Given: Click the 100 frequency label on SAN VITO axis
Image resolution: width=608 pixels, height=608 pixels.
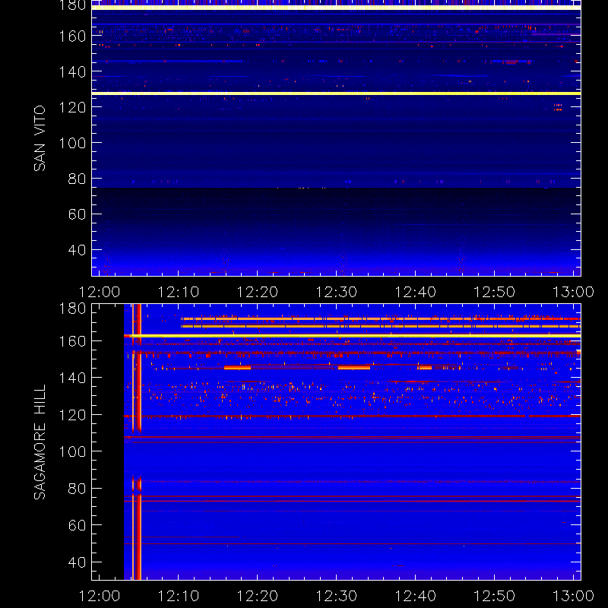Looking at the screenshot, I should point(72,143).
